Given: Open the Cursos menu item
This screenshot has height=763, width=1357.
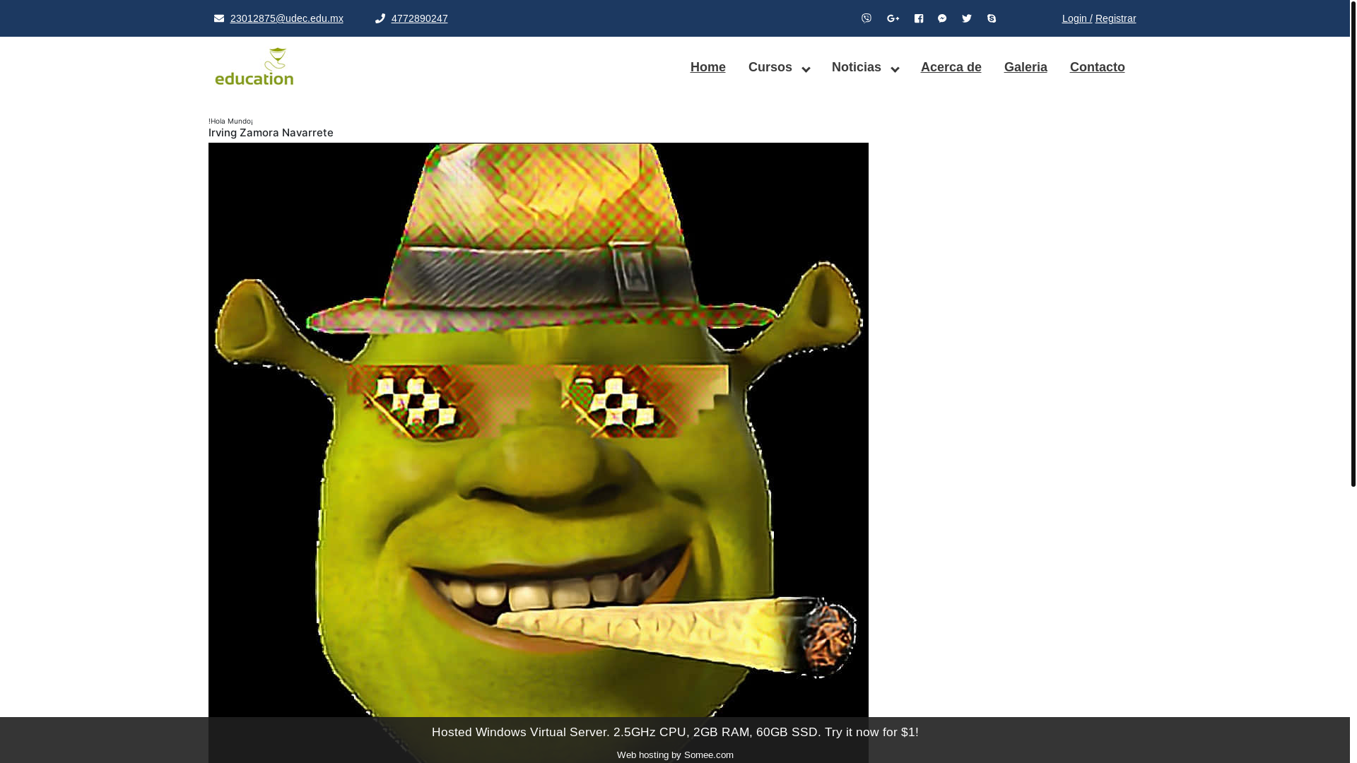Looking at the screenshot, I should 770,67.
